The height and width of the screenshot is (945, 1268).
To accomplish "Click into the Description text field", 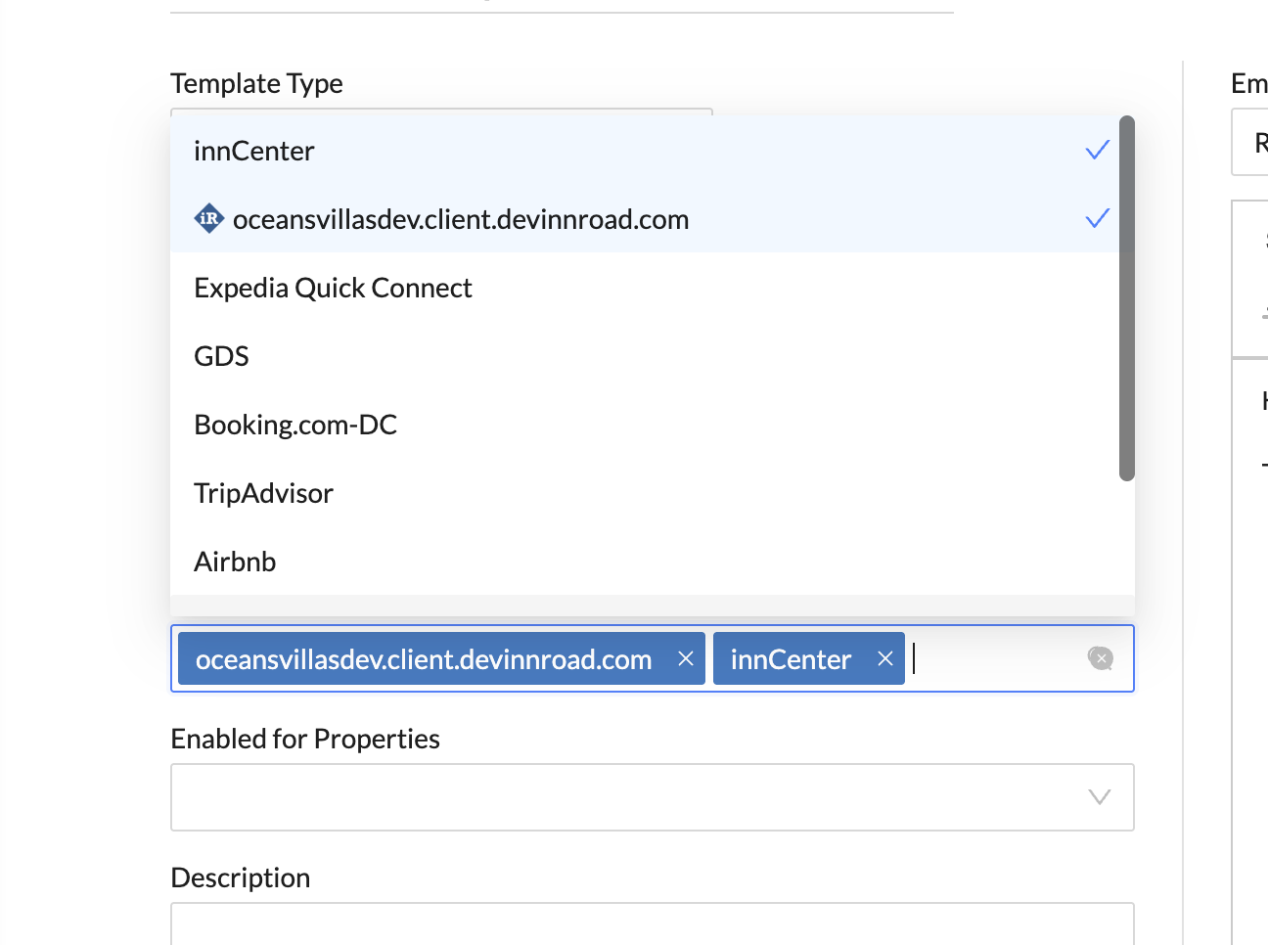I will (653, 923).
